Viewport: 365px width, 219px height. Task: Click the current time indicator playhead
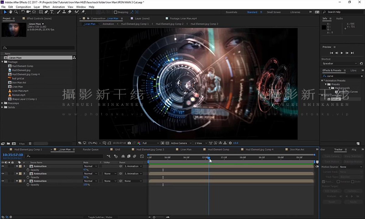pos(209,158)
